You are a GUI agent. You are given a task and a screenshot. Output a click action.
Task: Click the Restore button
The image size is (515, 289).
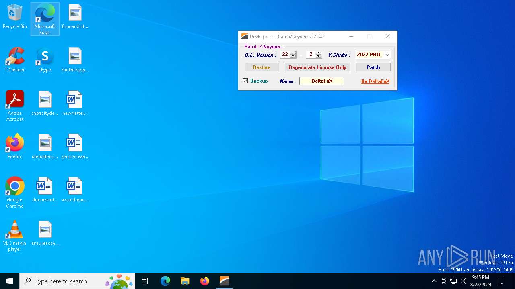pos(262,67)
